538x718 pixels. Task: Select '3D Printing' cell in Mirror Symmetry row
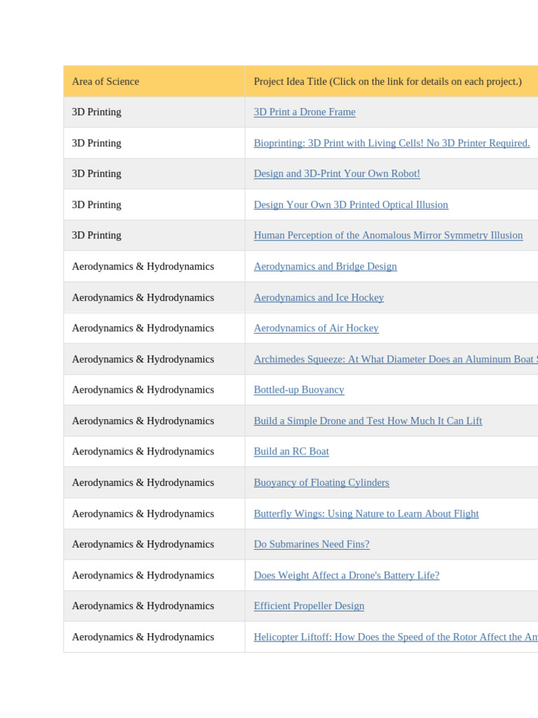(x=154, y=236)
